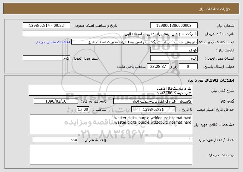
Task: Click the شرح کلی نیاز text area
Action: (x=110, y=90)
